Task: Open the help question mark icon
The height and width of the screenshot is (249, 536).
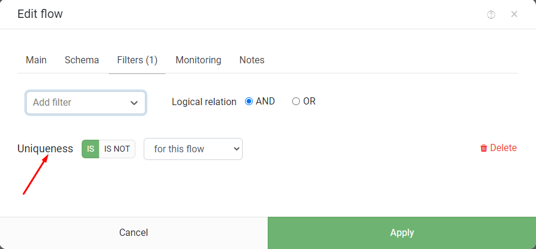Action: [491, 14]
